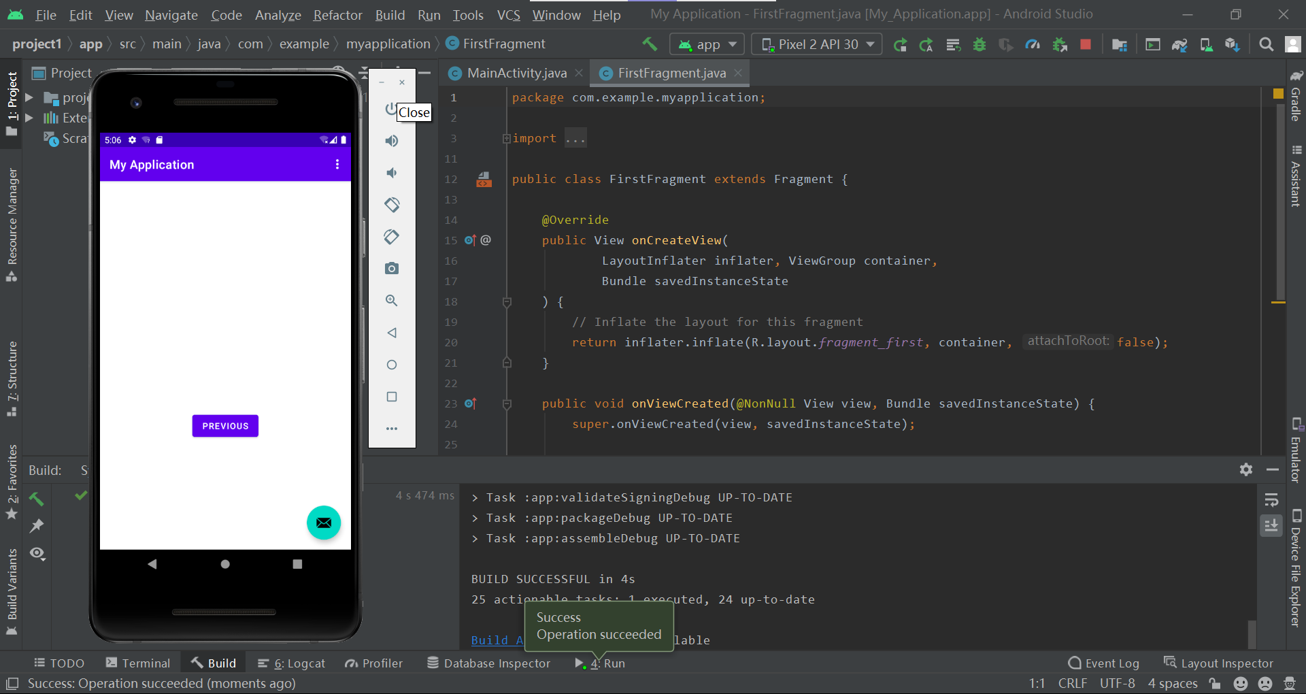This screenshot has width=1306, height=694.
Task: Open emulator extended controls three dots
Action: tap(392, 429)
